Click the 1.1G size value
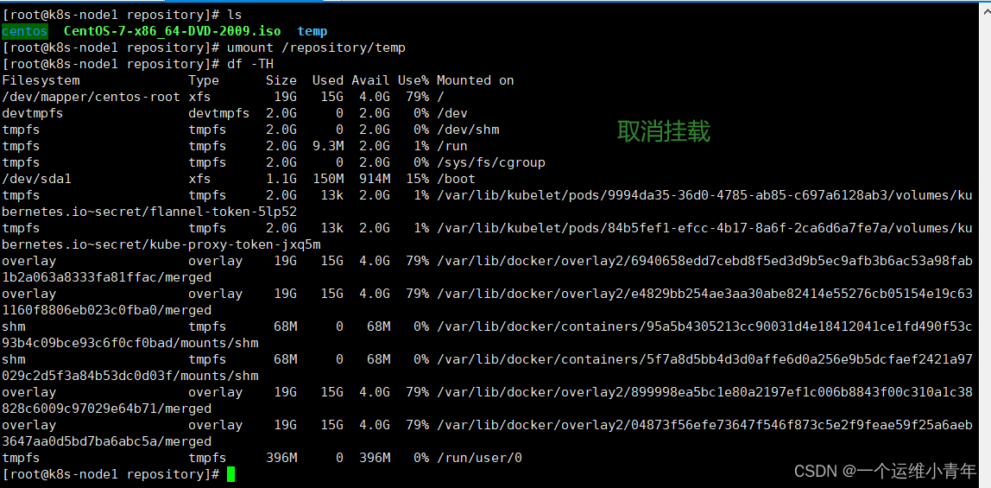The image size is (991, 488). pos(281,179)
